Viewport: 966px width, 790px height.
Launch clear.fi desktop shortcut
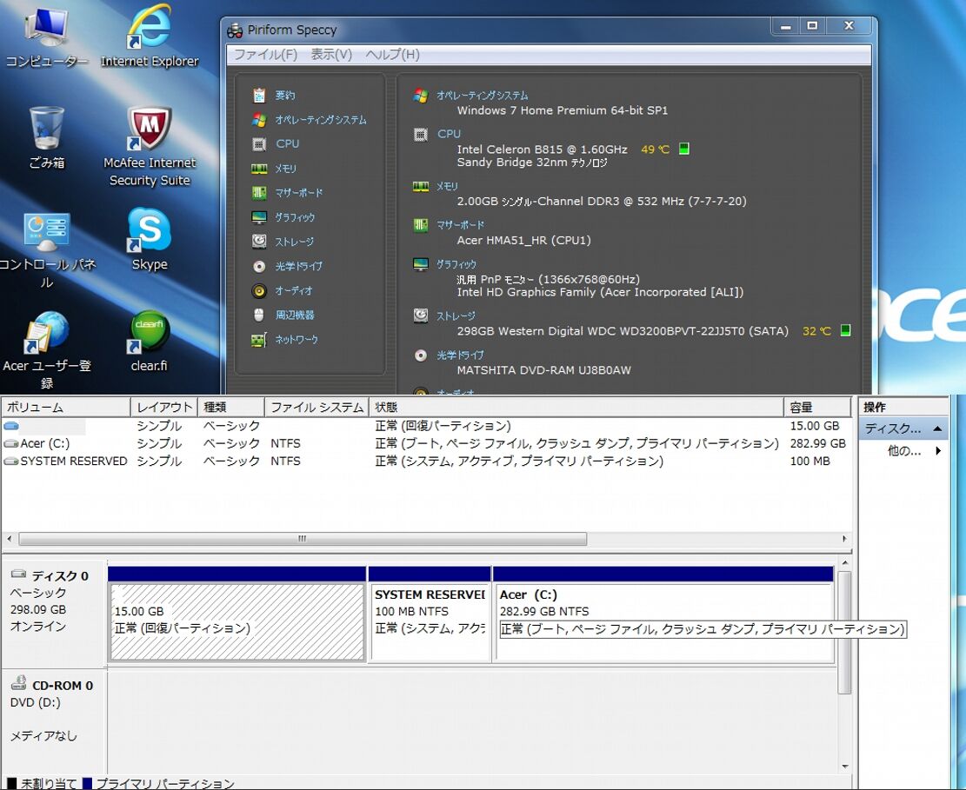(149, 342)
